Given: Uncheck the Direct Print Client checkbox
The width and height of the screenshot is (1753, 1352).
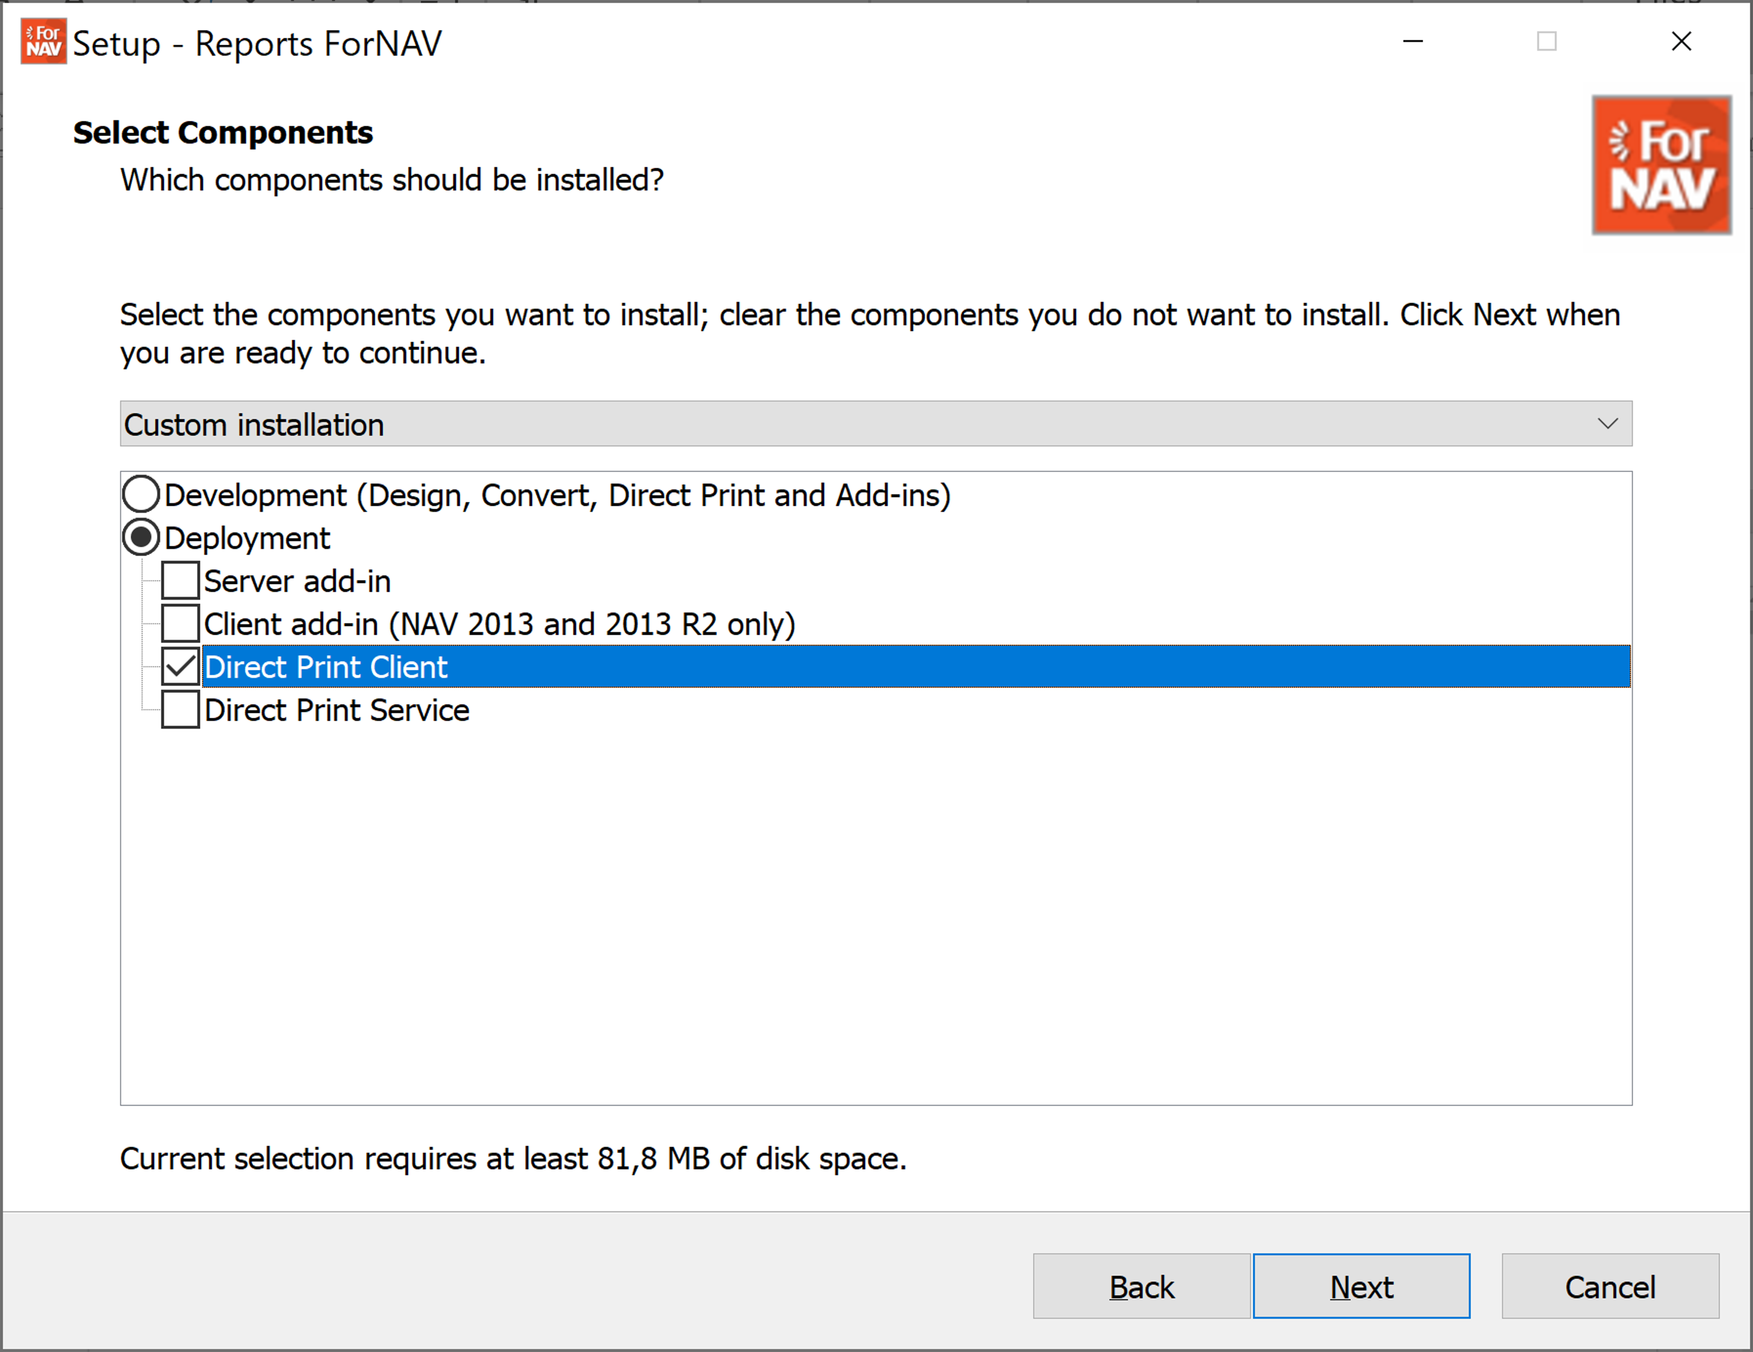Looking at the screenshot, I should coord(180,666).
